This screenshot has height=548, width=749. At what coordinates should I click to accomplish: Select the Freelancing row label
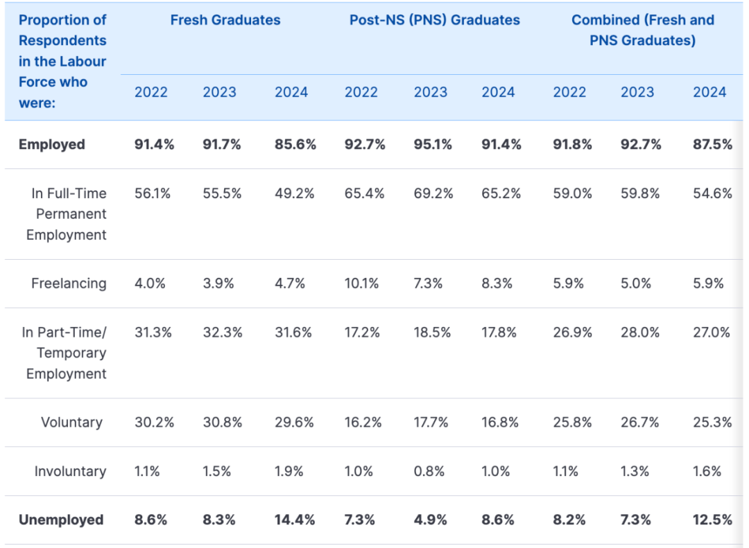(69, 283)
